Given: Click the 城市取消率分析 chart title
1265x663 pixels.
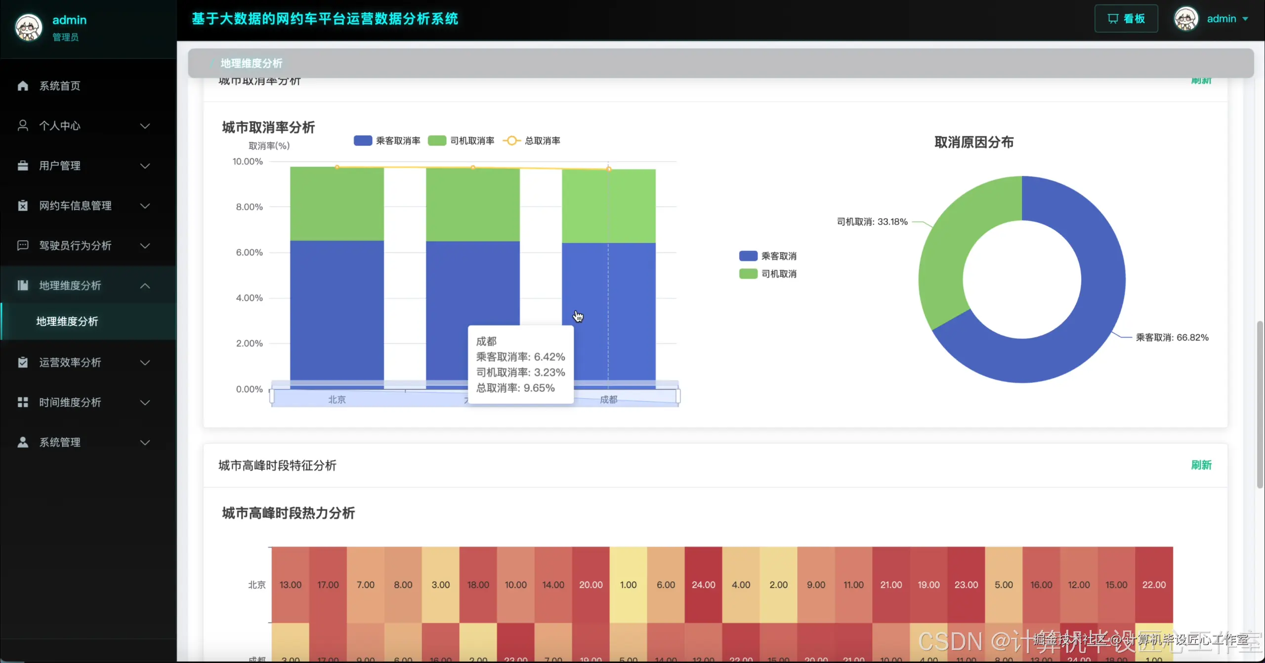Looking at the screenshot, I should click(x=268, y=127).
